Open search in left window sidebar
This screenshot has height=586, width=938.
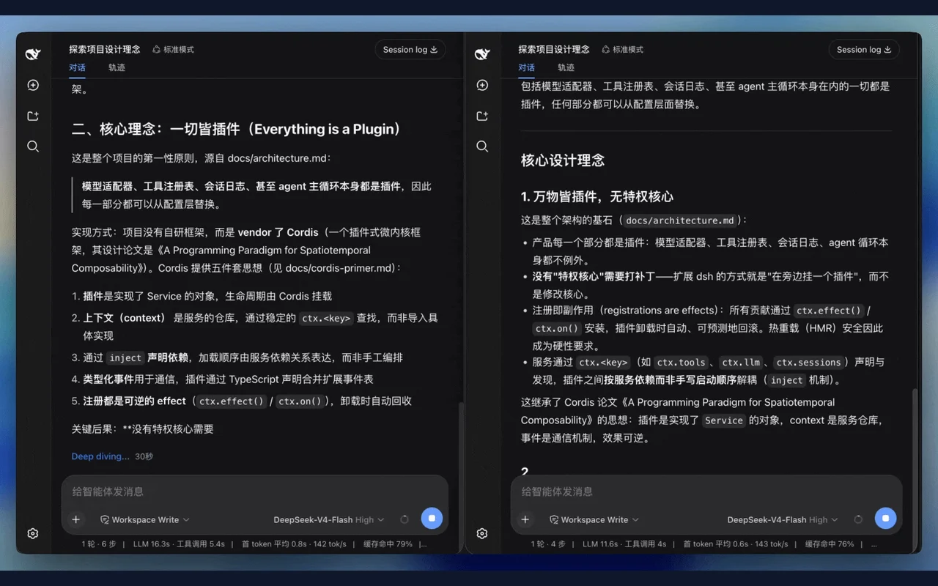point(33,146)
